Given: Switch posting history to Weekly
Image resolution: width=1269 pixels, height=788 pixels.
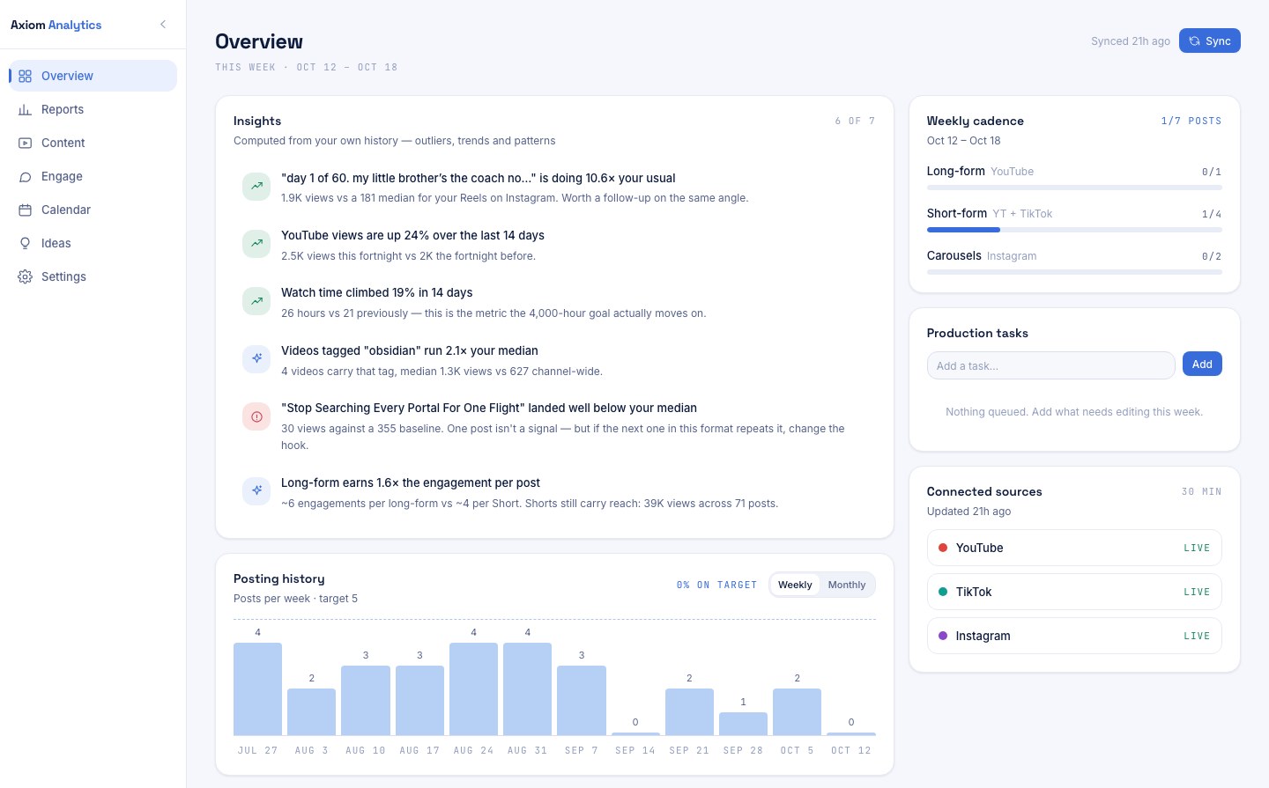Looking at the screenshot, I should (x=795, y=585).
